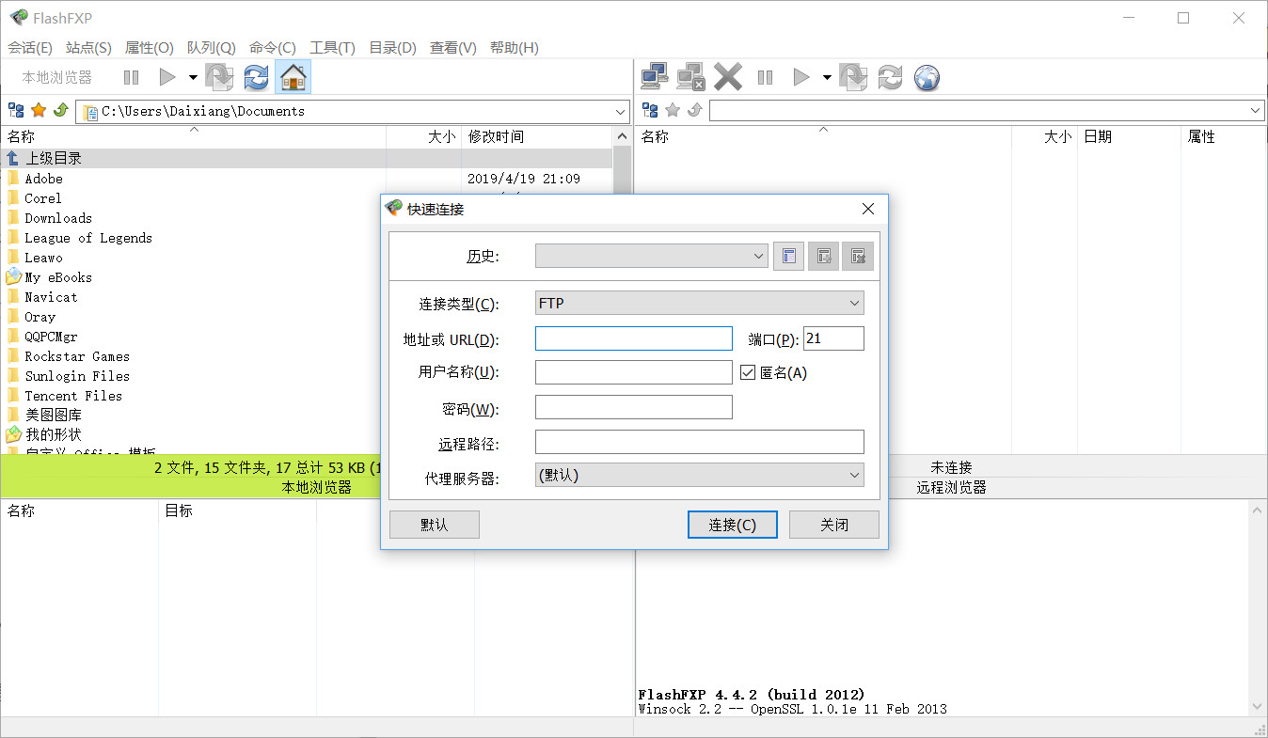Expand the 代理服务器 dropdown
1268x738 pixels.
pyautogui.click(x=699, y=475)
